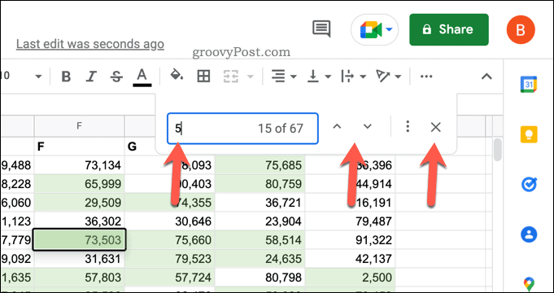Close the find bar

(436, 127)
